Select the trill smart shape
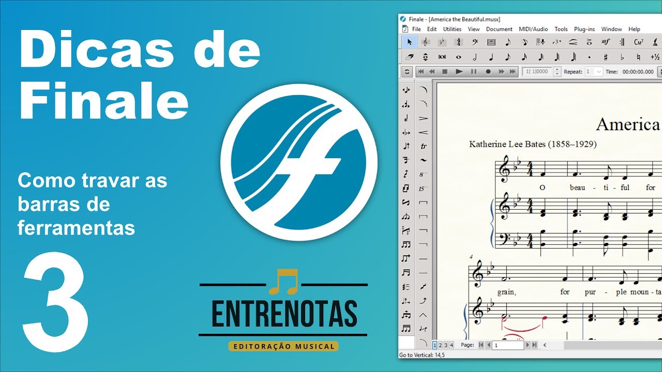 (424, 146)
